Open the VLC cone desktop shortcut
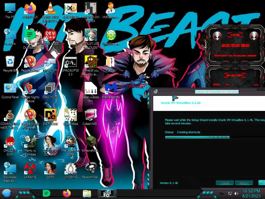The image size is (265, 199). click(x=50, y=12)
